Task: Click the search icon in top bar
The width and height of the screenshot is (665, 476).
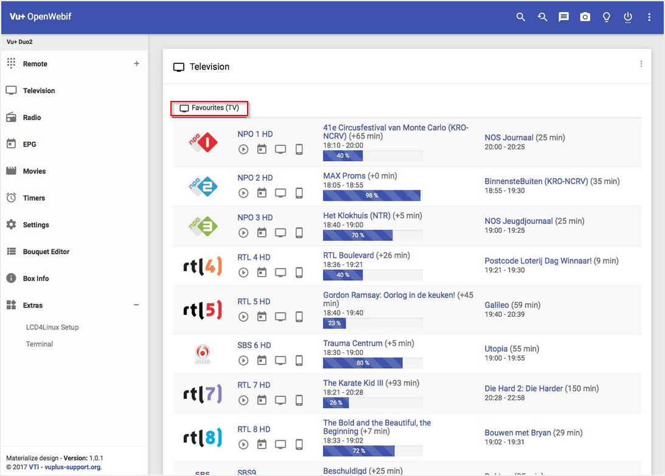Action: coord(520,17)
